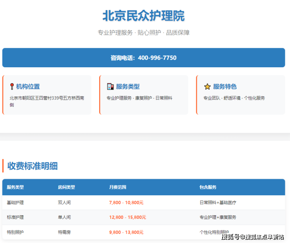290x243 pixels.
Task: Select the 服务特色 card heading
Action: 225,86
